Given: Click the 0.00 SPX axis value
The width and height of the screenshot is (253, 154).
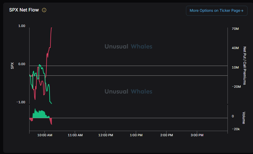Looking at the screenshot, I should click(x=22, y=64).
